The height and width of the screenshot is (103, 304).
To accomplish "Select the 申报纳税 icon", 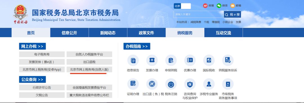I will click(x=171, y=60).
